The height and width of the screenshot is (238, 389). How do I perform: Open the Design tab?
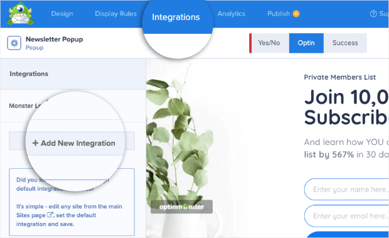[62, 14]
